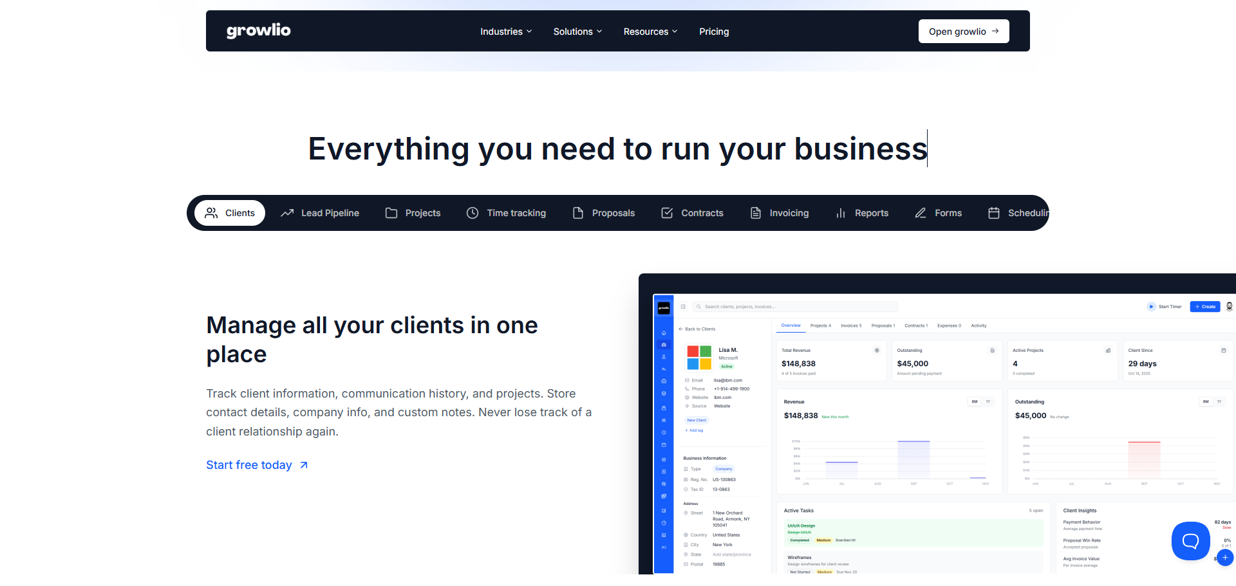
Task: Click the Scheduling calendar icon
Action: pos(994,213)
